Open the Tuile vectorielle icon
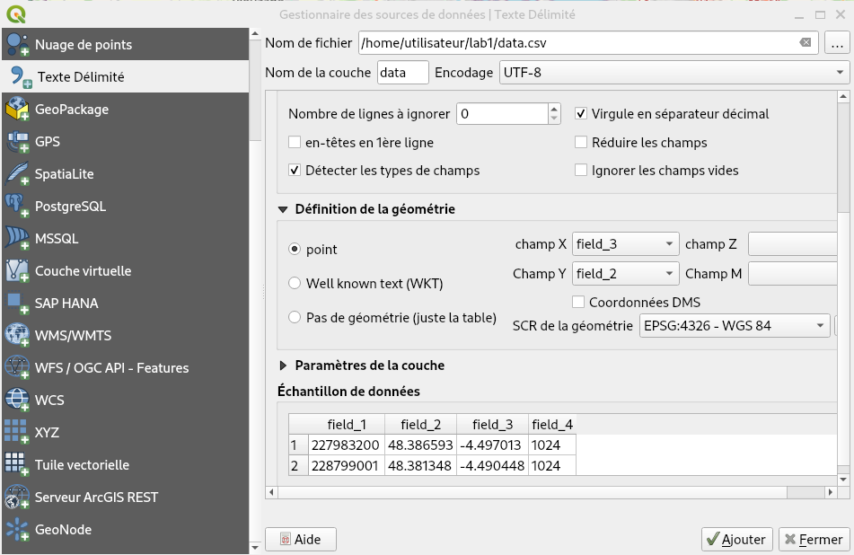The image size is (854, 555). (16, 464)
